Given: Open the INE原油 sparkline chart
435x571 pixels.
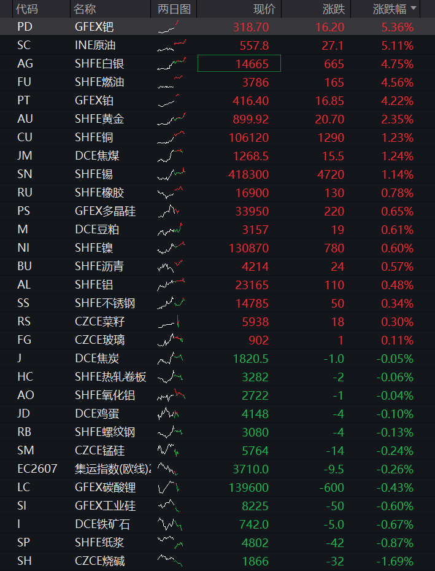Looking at the screenshot, I should click(x=172, y=45).
